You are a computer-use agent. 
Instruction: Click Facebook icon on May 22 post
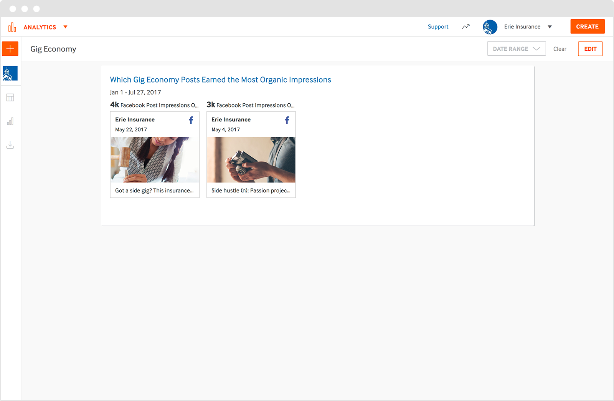tap(191, 120)
